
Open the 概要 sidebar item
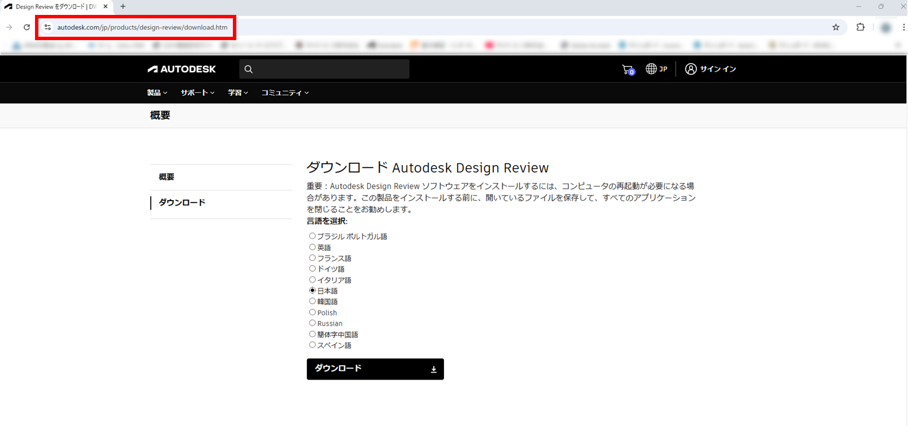[x=221, y=177]
